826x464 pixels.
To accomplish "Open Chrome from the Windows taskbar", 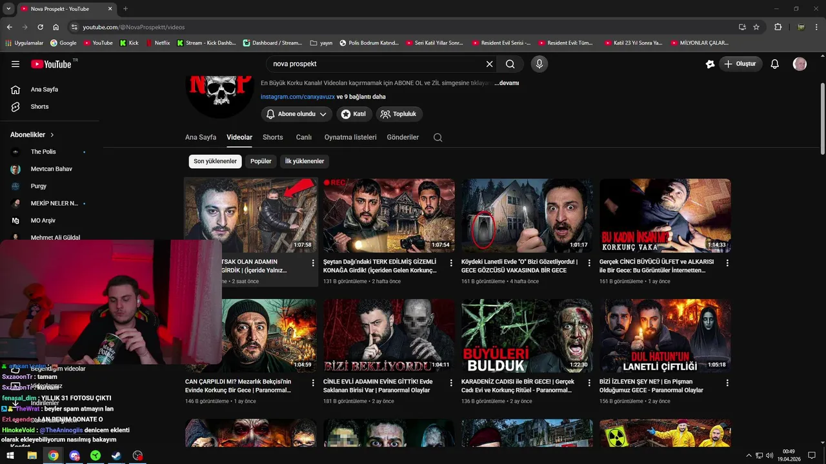I will (53, 456).
